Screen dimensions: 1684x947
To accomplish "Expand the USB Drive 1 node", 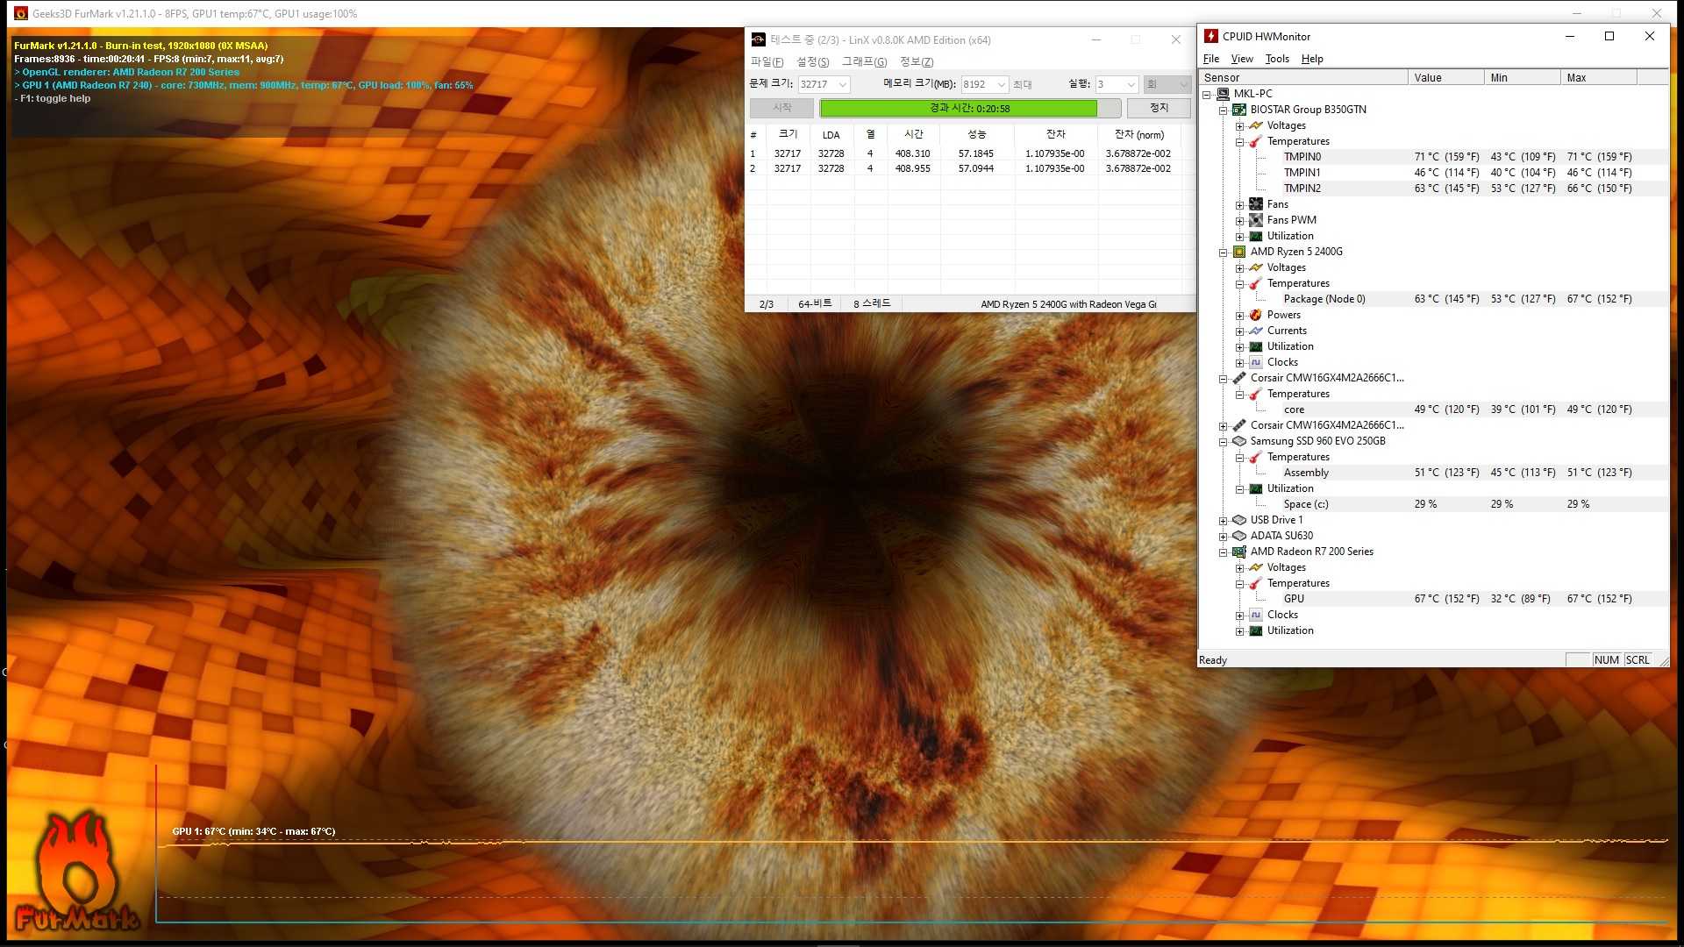I will pyautogui.click(x=1224, y=521).
